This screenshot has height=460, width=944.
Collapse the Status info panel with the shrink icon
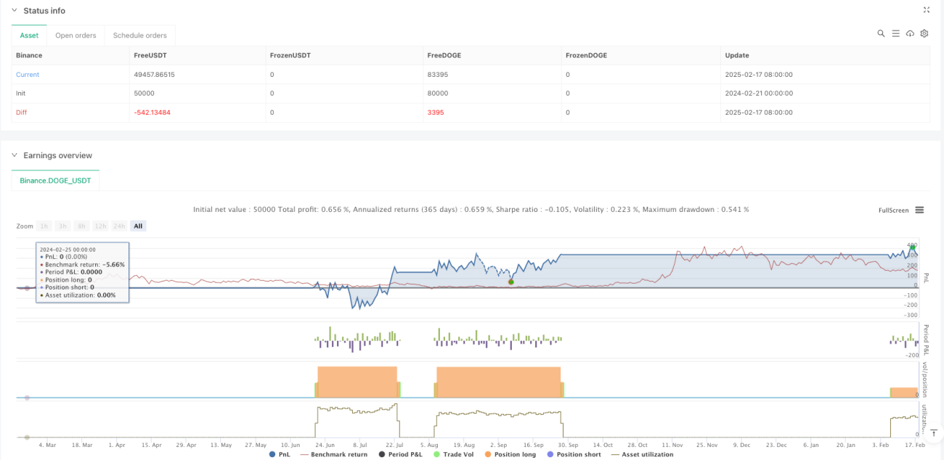coord(926,10)
